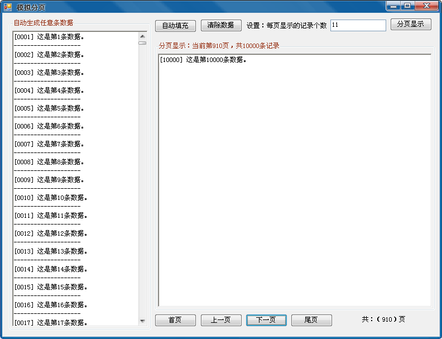Click the 模拟分页 window title text
442x339 pixels.
tap(31, 8)
